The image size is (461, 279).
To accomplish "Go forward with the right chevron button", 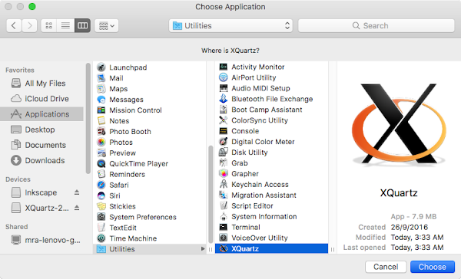I will tap(29, 26).
